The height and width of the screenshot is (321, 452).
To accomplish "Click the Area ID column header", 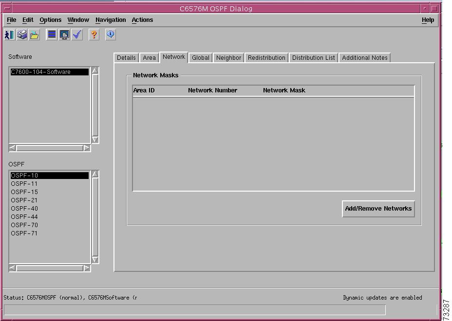I will (x=144, y=90).
